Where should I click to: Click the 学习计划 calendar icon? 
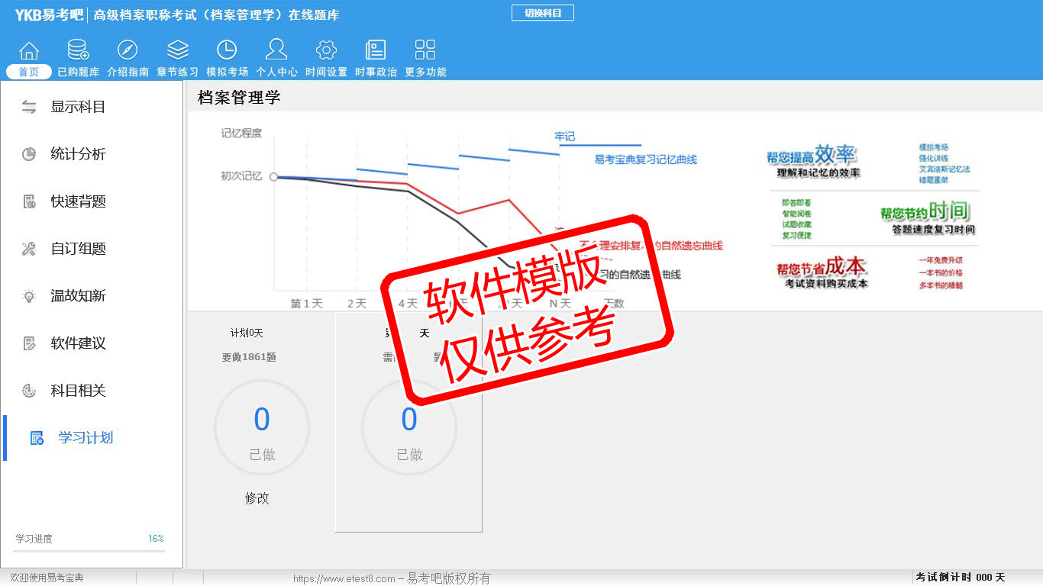37,438
